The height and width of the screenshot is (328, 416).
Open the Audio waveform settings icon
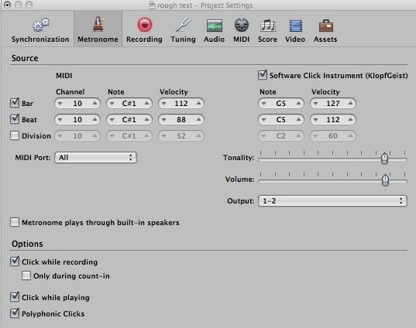pyautogui.click(x=215, y=26)
